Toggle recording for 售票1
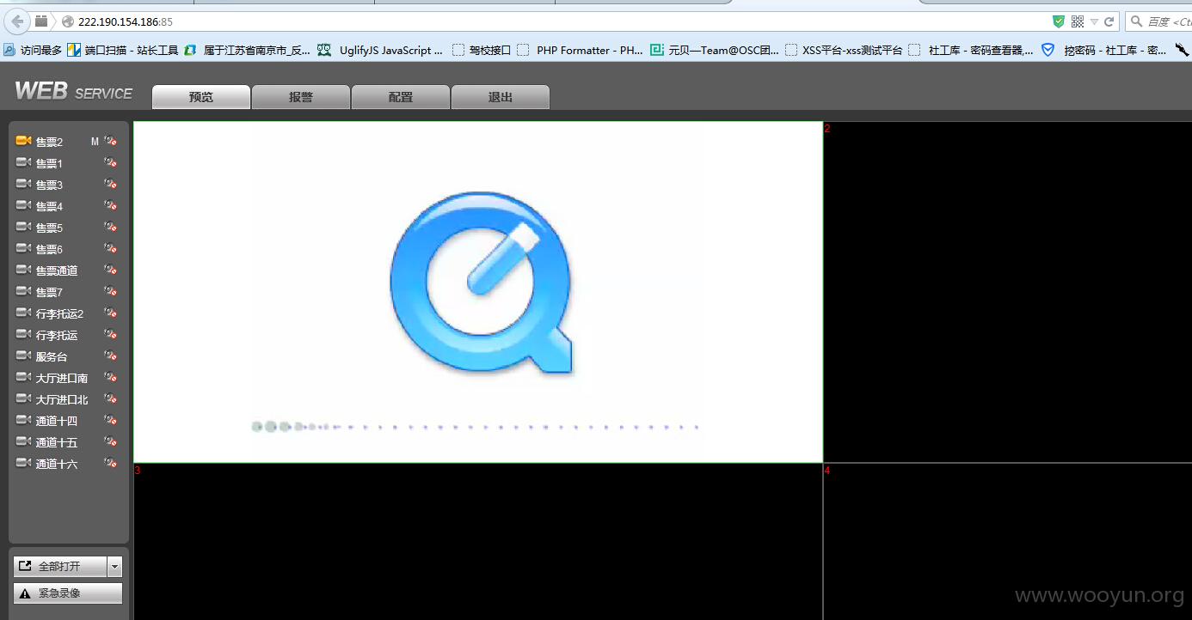 (111, 162)
